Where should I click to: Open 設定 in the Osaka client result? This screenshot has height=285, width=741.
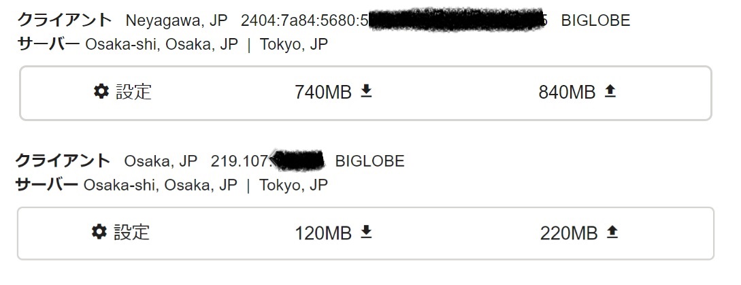pyautogui.click(x=121, y=232)
